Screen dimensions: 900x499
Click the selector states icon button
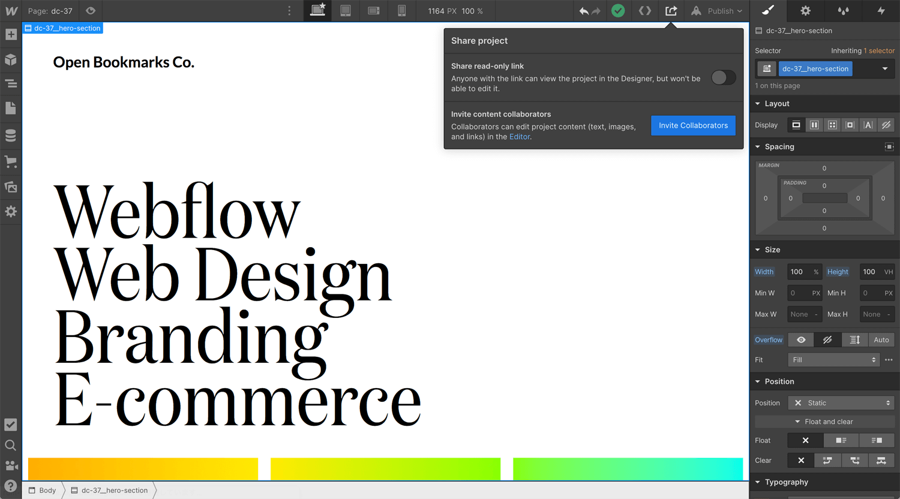click(766, 69)
